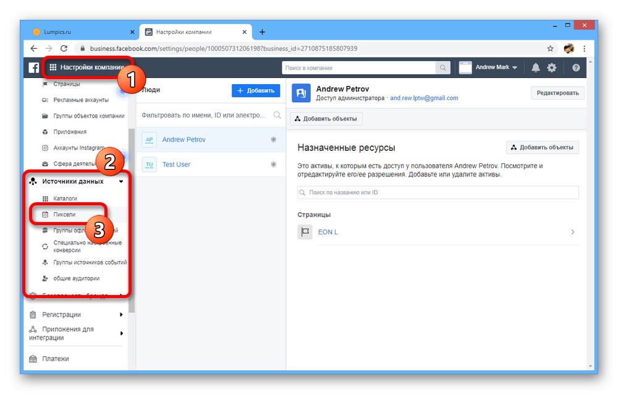Click the site lock icon

(x=82, y=48)
